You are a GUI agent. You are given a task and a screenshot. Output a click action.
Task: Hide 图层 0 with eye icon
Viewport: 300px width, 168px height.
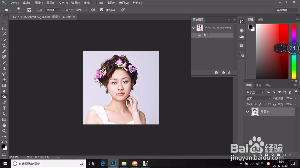tap(247, 112)
